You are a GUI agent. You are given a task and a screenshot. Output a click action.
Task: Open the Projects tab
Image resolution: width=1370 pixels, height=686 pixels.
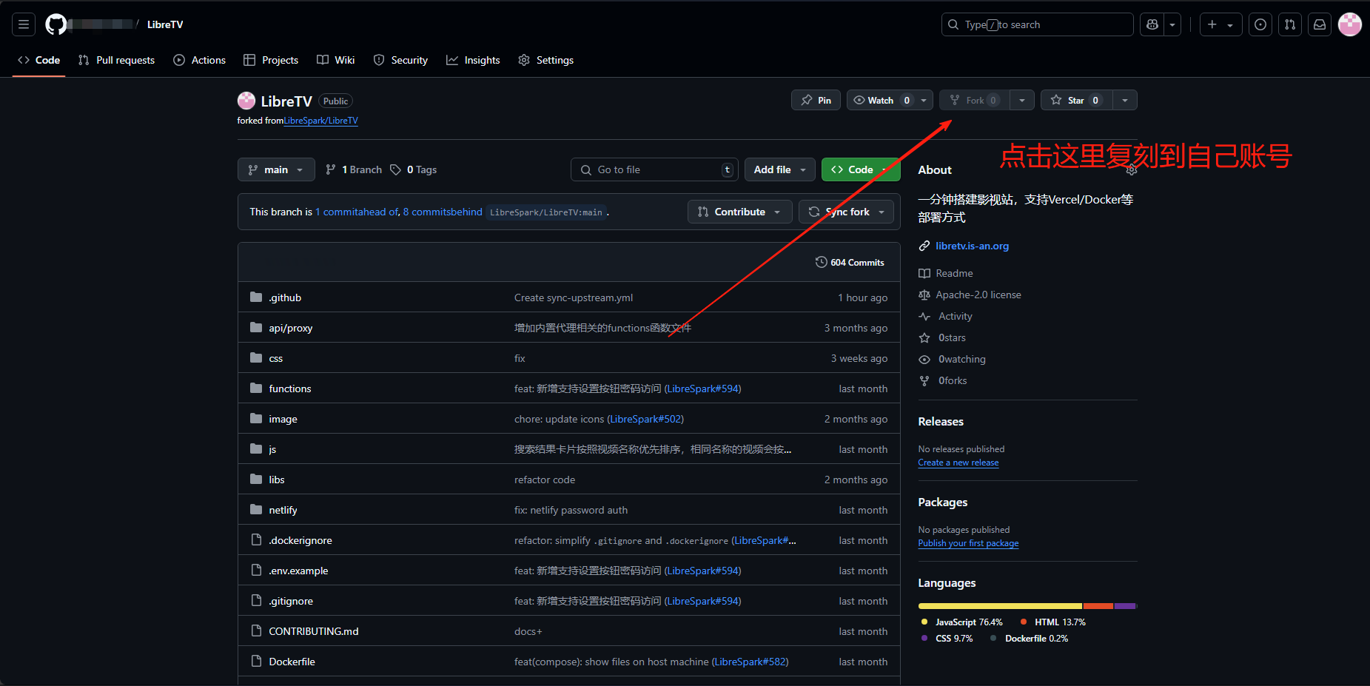[x=271, y=60]
